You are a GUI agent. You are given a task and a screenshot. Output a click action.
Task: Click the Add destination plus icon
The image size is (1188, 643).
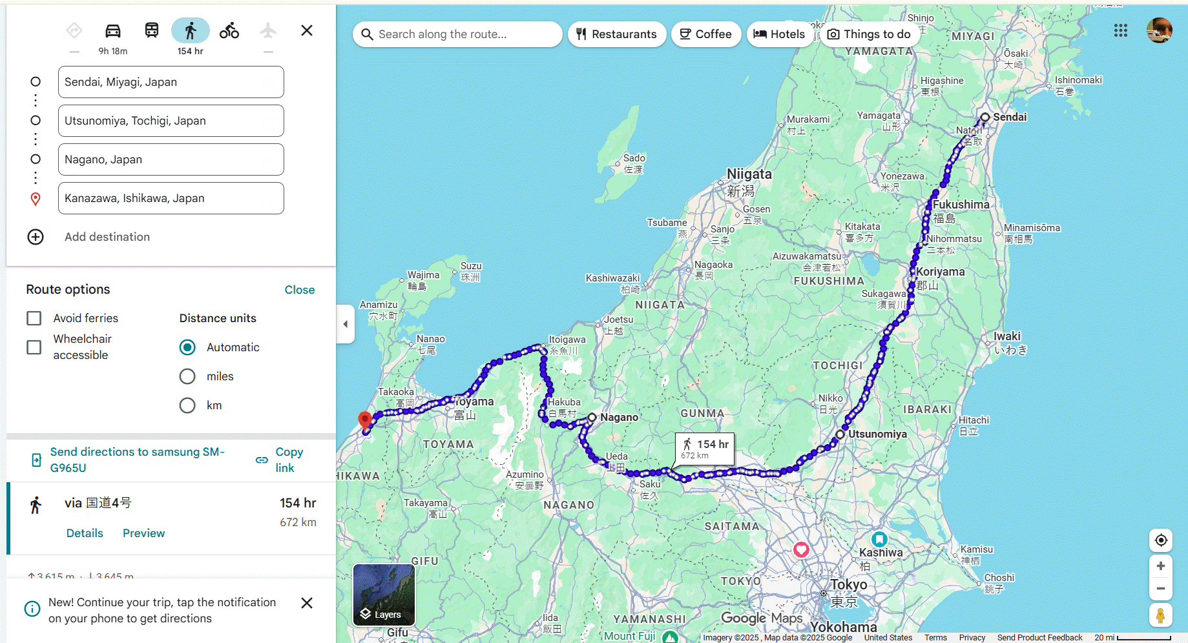(x=36, y=237)
